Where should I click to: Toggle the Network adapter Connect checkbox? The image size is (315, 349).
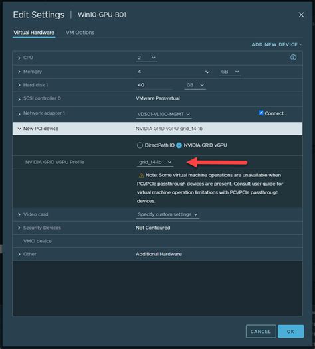click(261, 113)
